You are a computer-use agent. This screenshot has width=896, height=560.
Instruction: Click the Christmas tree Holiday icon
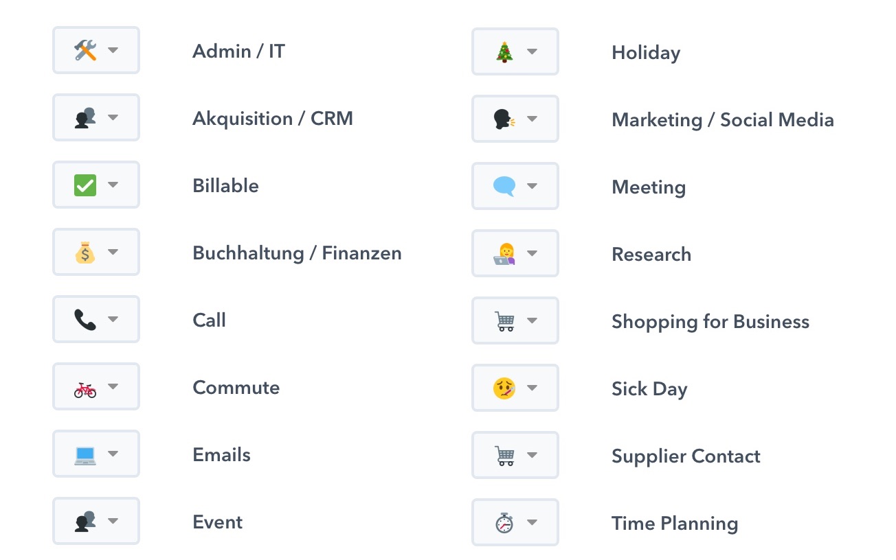504,51
